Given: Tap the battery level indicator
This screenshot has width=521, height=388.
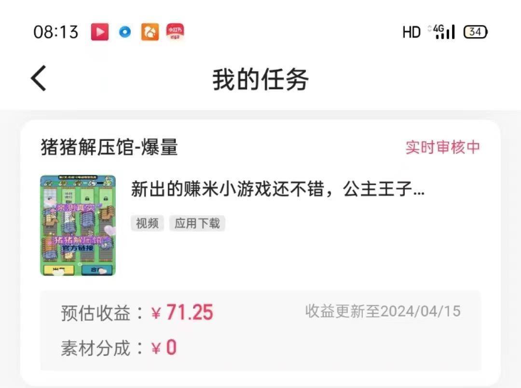Looking at the screenshot, I should pos(476,32).
